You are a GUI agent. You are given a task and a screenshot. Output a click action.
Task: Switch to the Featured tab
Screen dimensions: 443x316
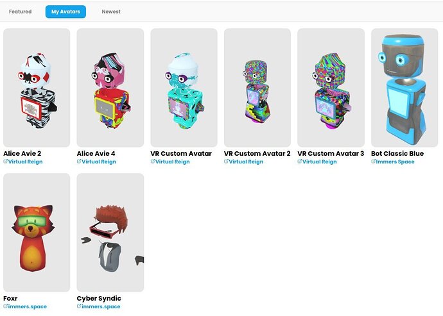(20, 12)
